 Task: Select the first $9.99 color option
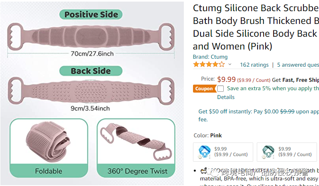(224, 152)
